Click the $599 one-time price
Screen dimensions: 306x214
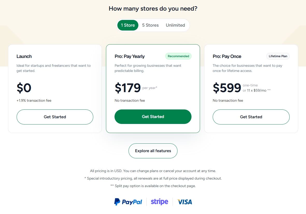tap(227, 88)
